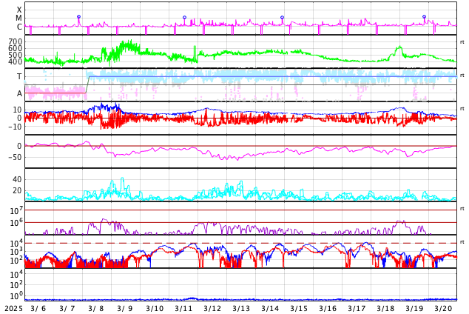Click the blue flare marker above 3/11
Screen dimensions: 469x314
tap(184, 17)
